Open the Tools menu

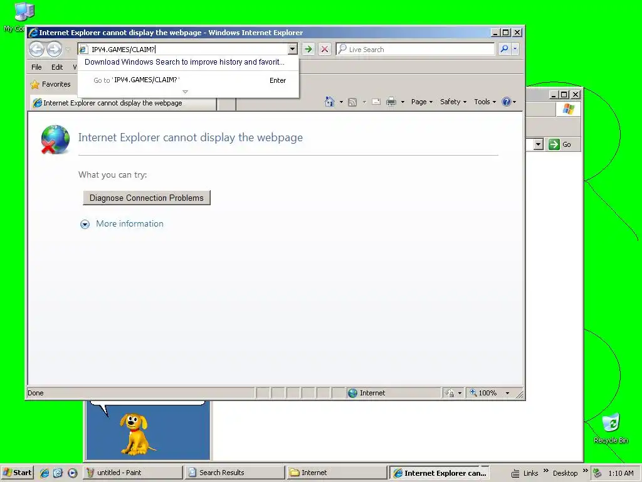pos(485,102)
